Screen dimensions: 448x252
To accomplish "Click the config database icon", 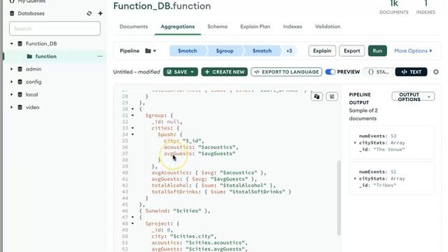I will (20, 82).
